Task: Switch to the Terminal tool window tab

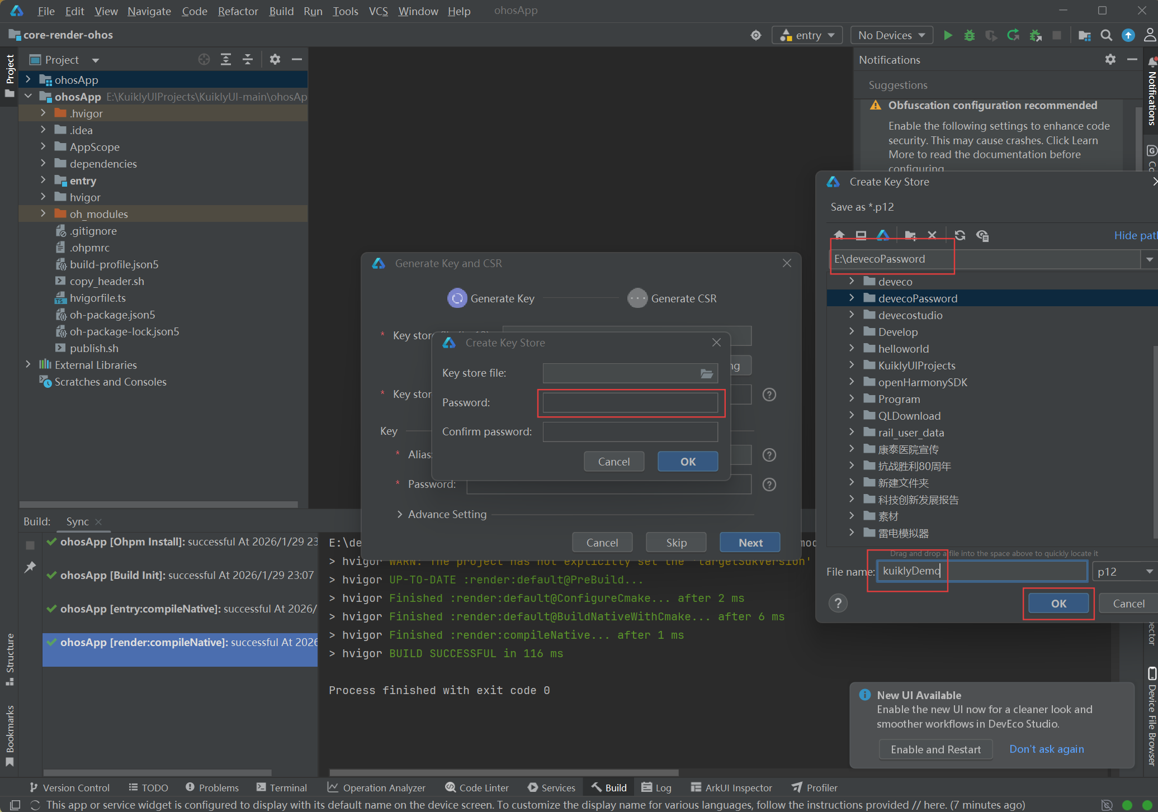Action: [282, 787]
